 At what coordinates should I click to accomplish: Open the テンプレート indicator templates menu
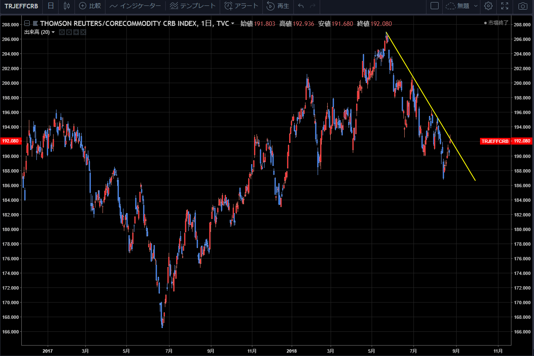point(193,6)
